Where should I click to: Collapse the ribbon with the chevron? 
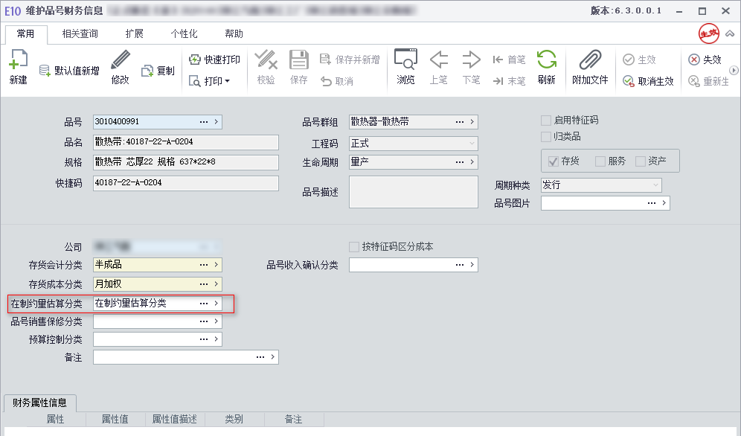pyautogui.click(x=730, y=33)
